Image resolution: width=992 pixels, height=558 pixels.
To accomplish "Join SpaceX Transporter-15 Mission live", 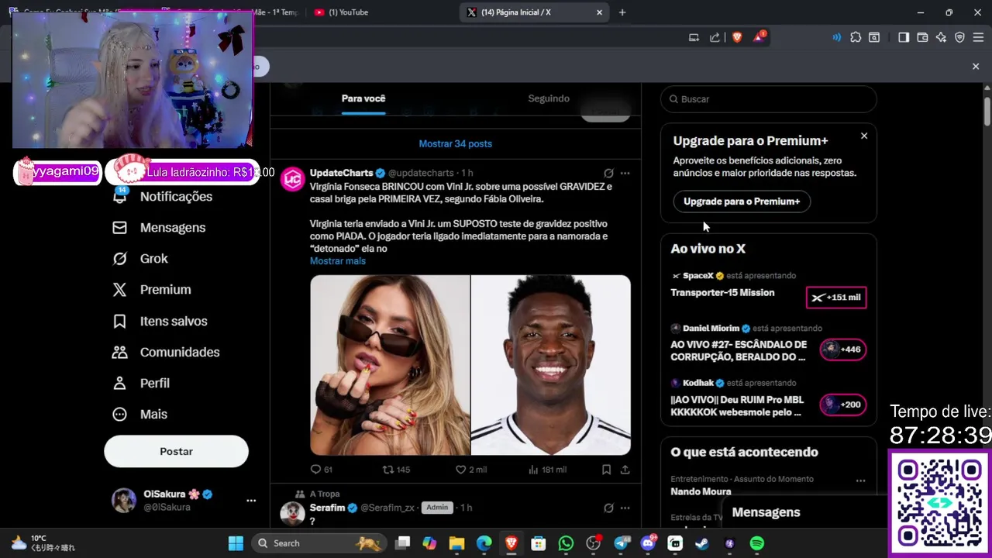I will click(x=722, y=293).
